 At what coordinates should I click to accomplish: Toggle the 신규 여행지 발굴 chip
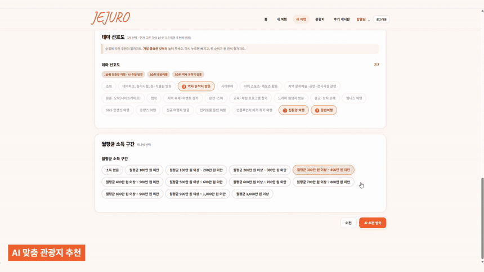[x=178, y=110]
